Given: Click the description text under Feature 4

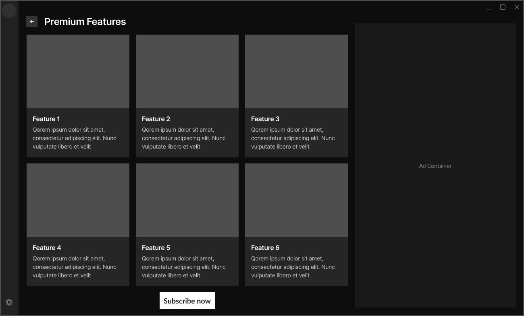Looking at the screenshot, I should [74, 267].
